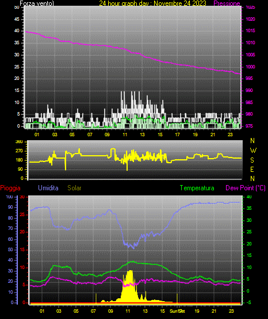The height and width of the screenshot is (319, 268).
Task: Click the 35 value on green temperature axis
Action: pos(249,208)
